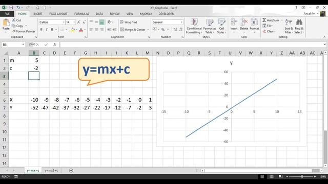Decrease cell indent
328x184 pixels.
point(109,30)
